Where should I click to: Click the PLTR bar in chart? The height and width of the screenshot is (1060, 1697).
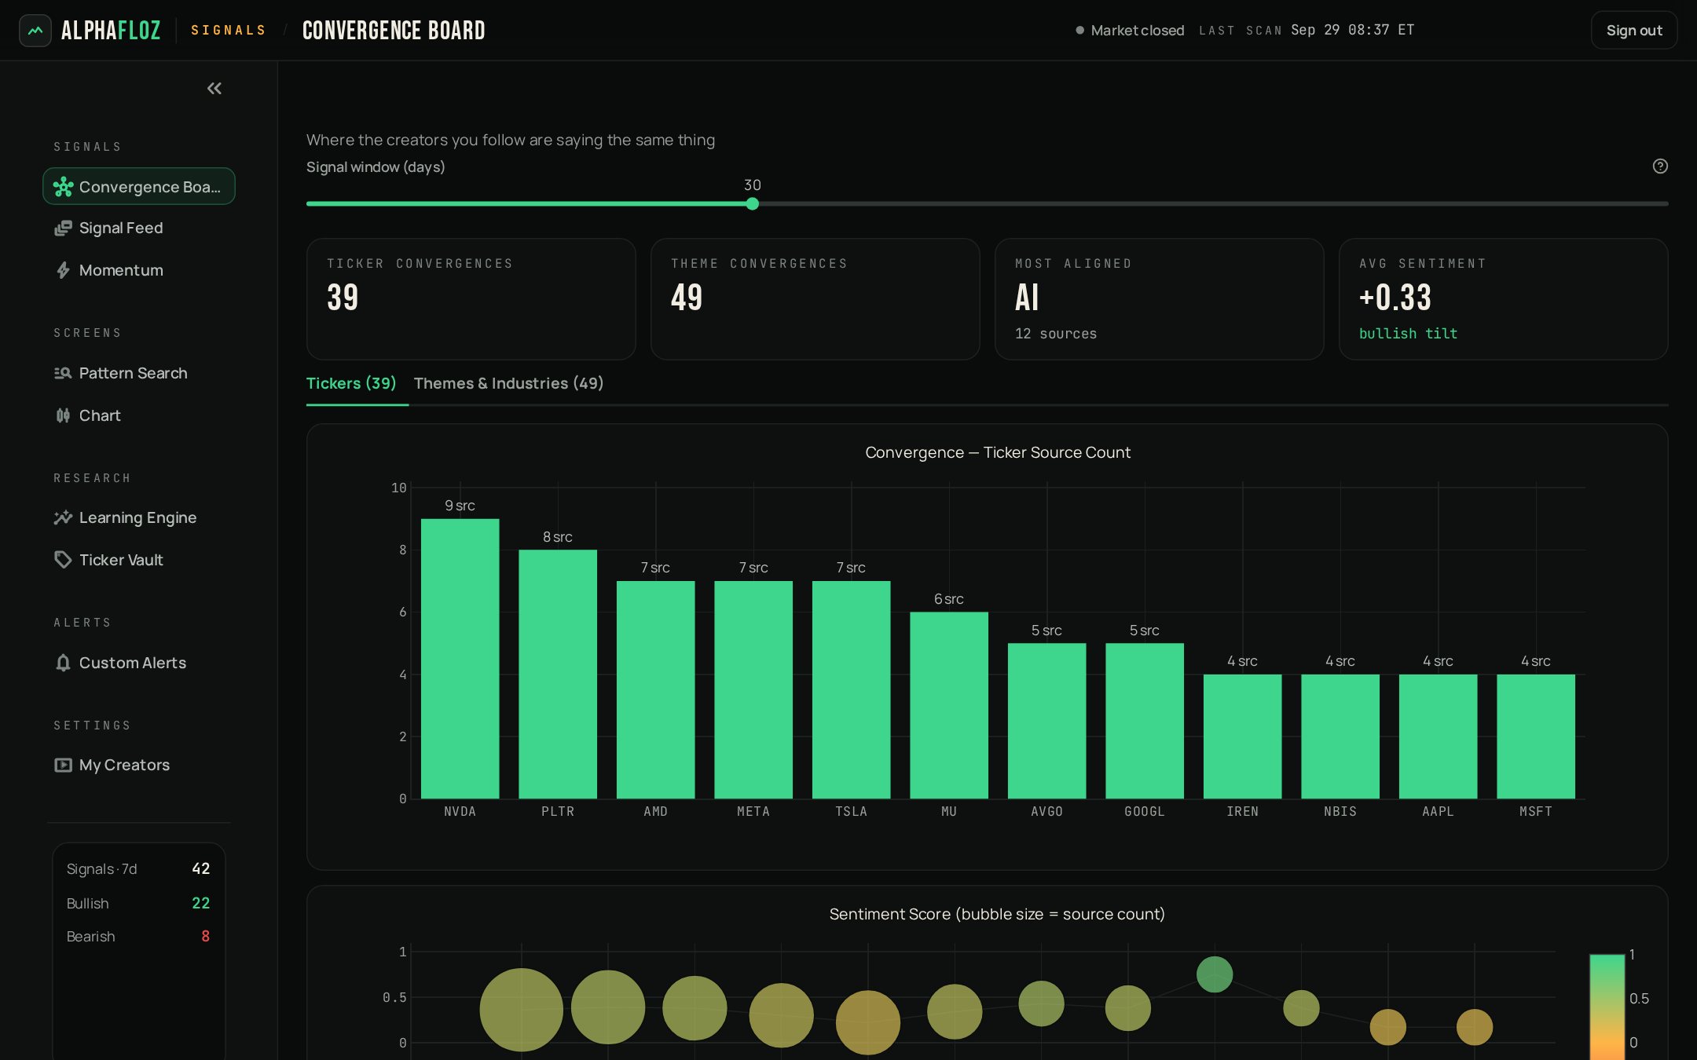[558, 674]
